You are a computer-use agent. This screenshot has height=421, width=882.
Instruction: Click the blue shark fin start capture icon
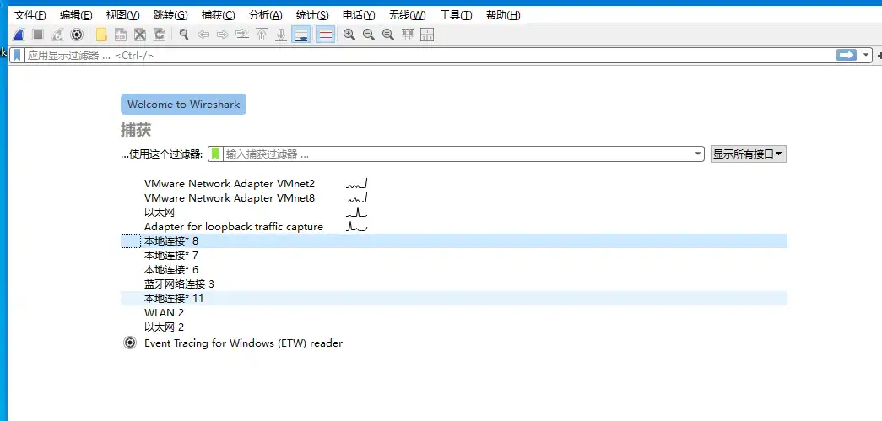point(19,35)
